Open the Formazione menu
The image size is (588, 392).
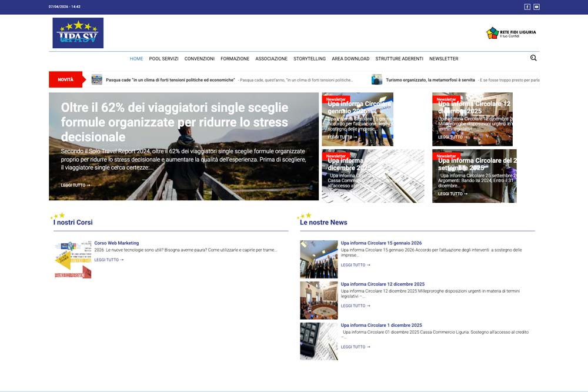point(235,59)
